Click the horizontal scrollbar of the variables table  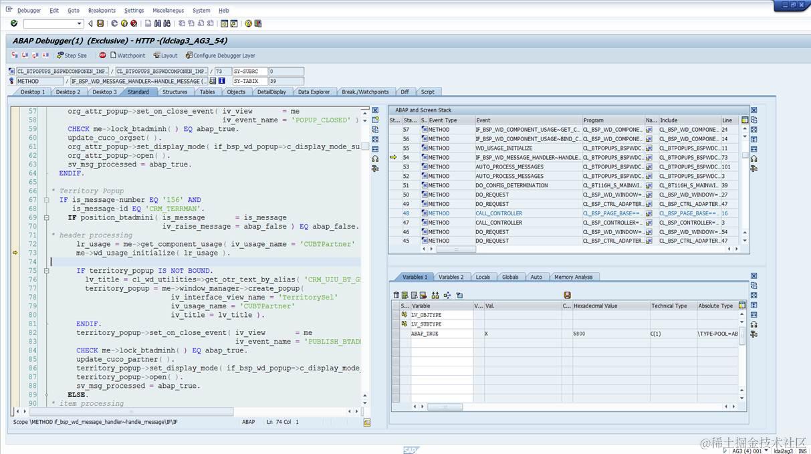pos(445,407)
